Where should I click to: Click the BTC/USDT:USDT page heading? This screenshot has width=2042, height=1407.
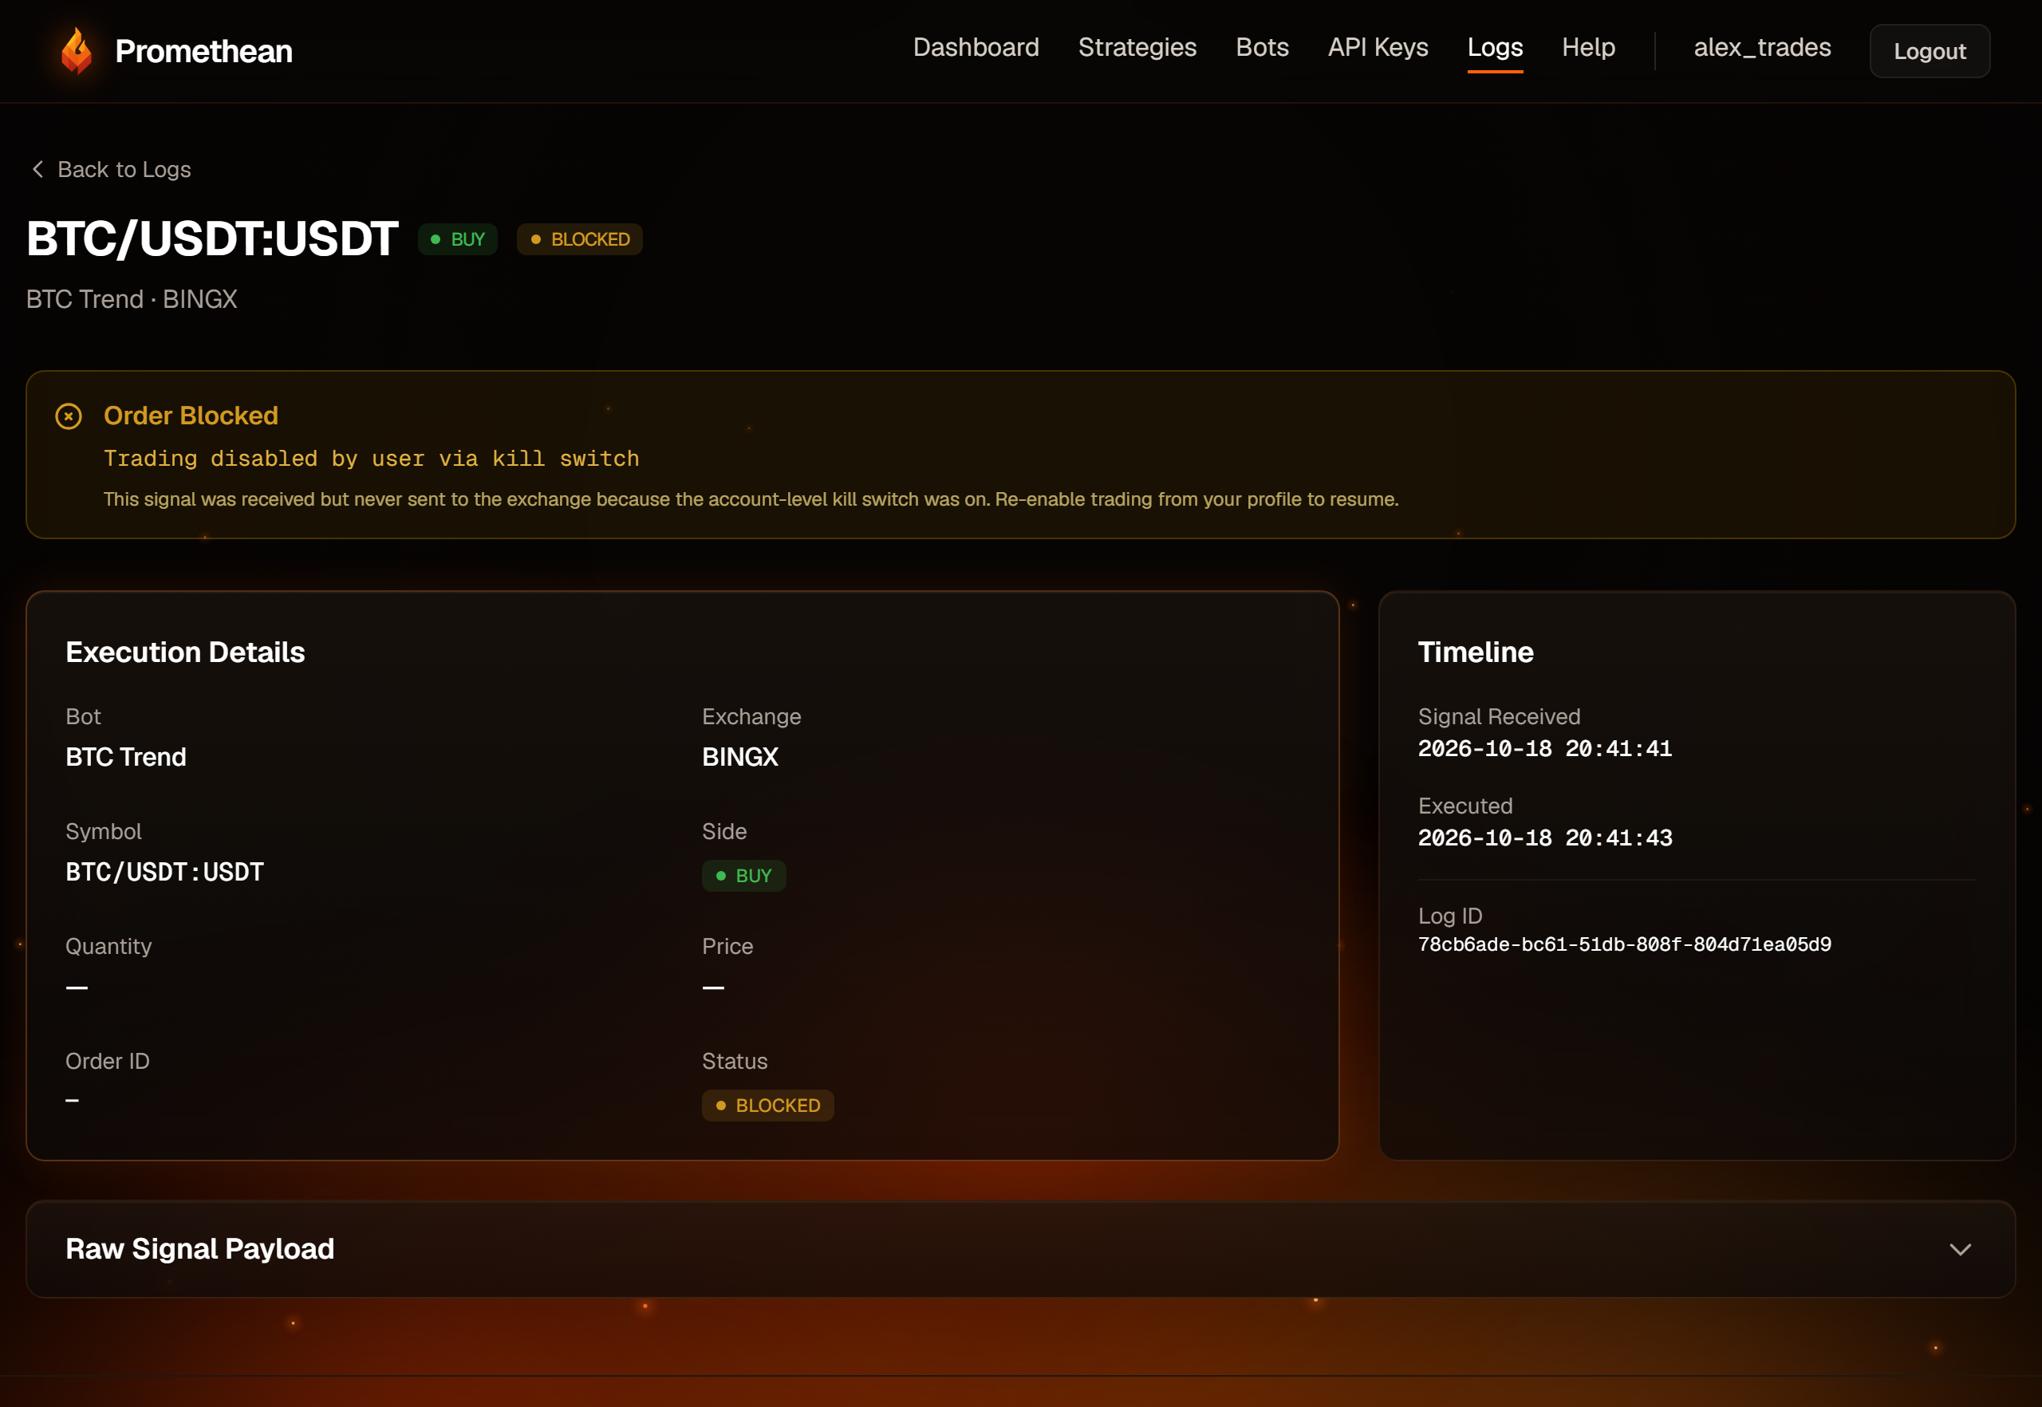pos(211,239)
